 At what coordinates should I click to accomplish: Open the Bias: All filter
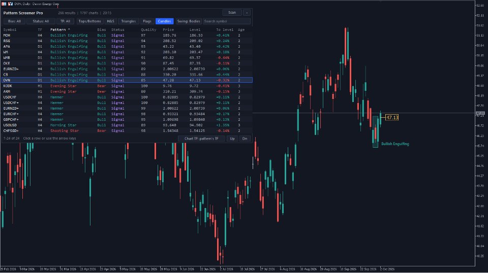click(14, 21)
